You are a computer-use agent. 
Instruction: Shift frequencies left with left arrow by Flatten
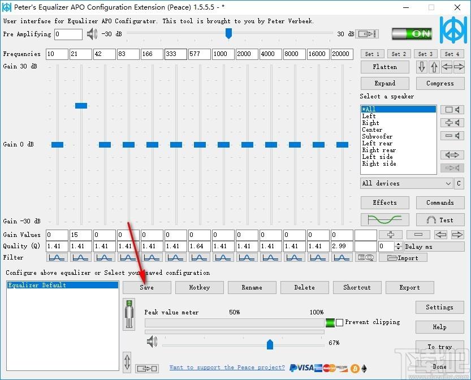(x=447, y=67)
